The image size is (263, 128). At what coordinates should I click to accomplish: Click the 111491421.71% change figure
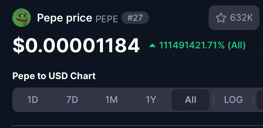(x=192, y=45)
